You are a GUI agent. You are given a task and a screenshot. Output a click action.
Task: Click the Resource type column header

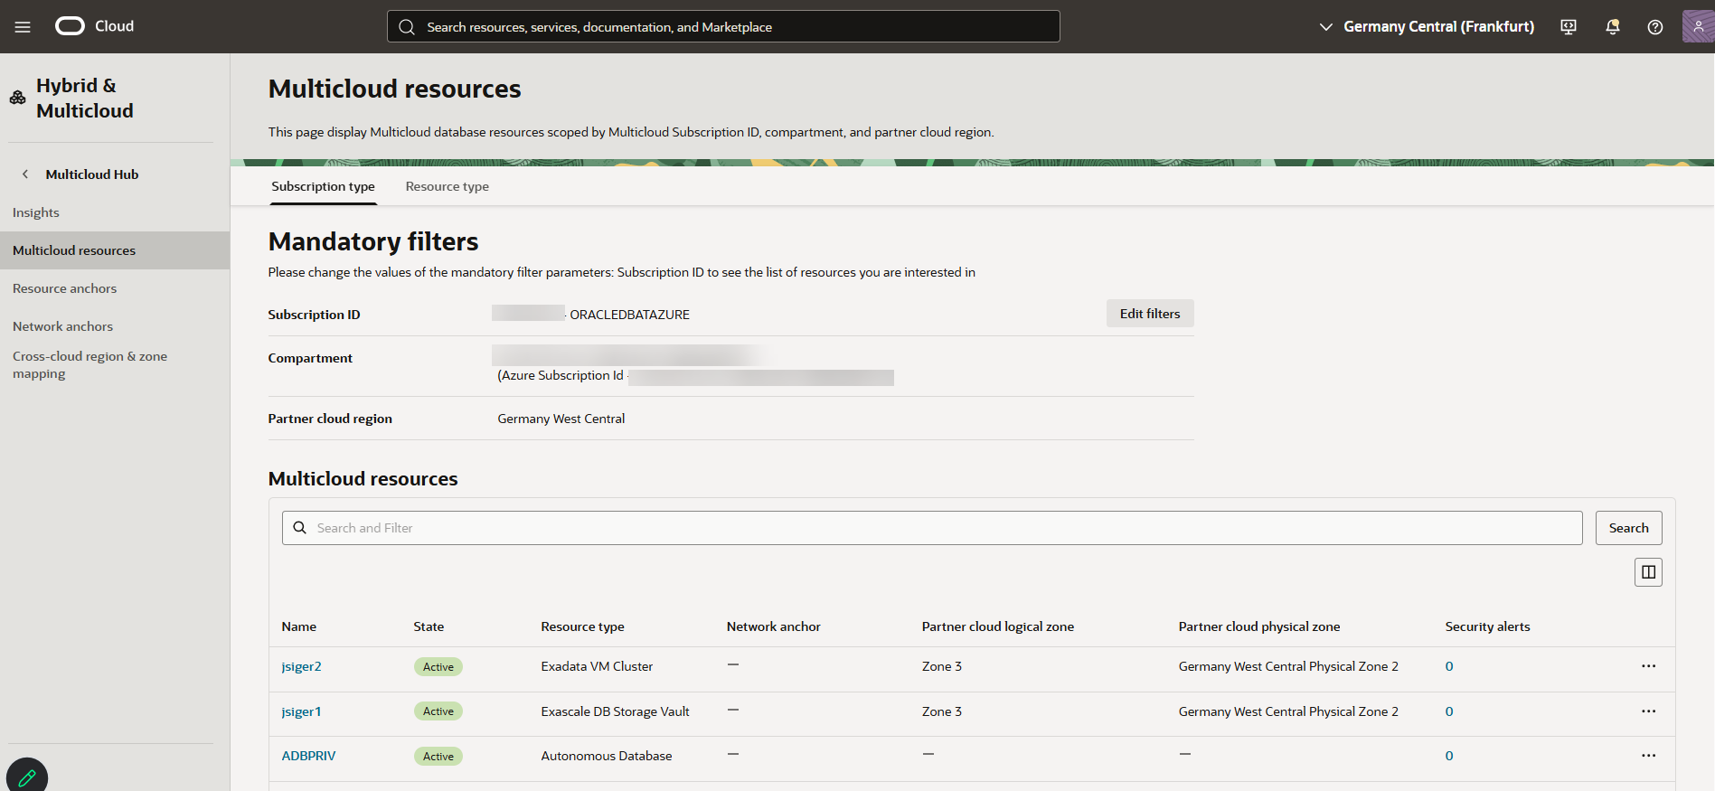point(582,626)
